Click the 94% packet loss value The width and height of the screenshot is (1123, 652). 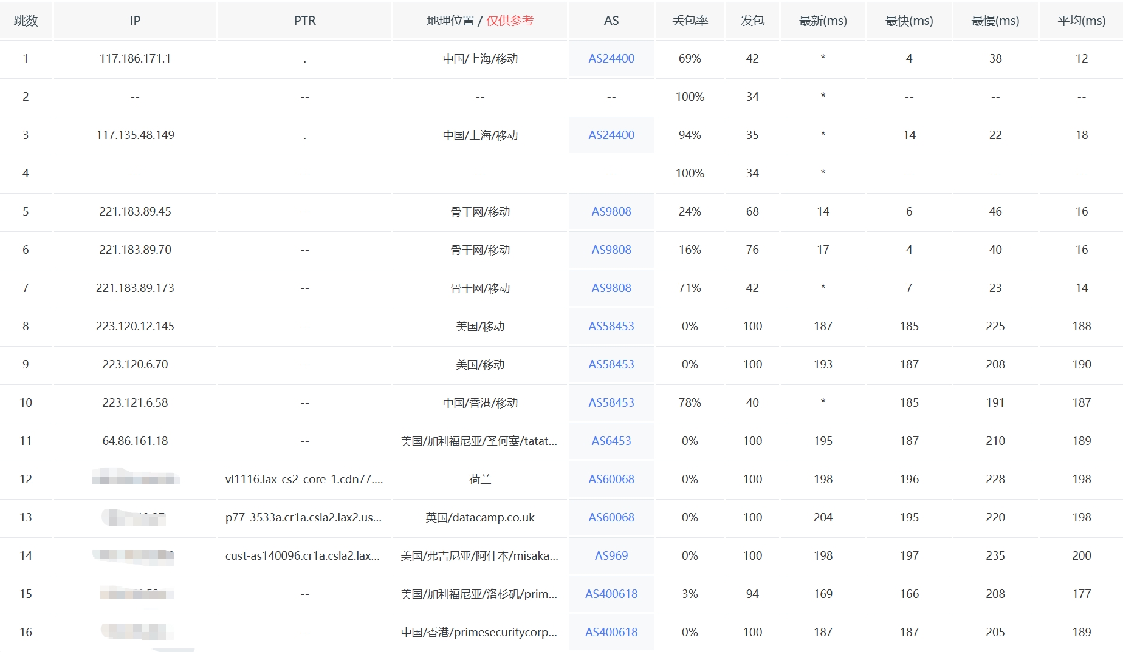coord(690,135)
